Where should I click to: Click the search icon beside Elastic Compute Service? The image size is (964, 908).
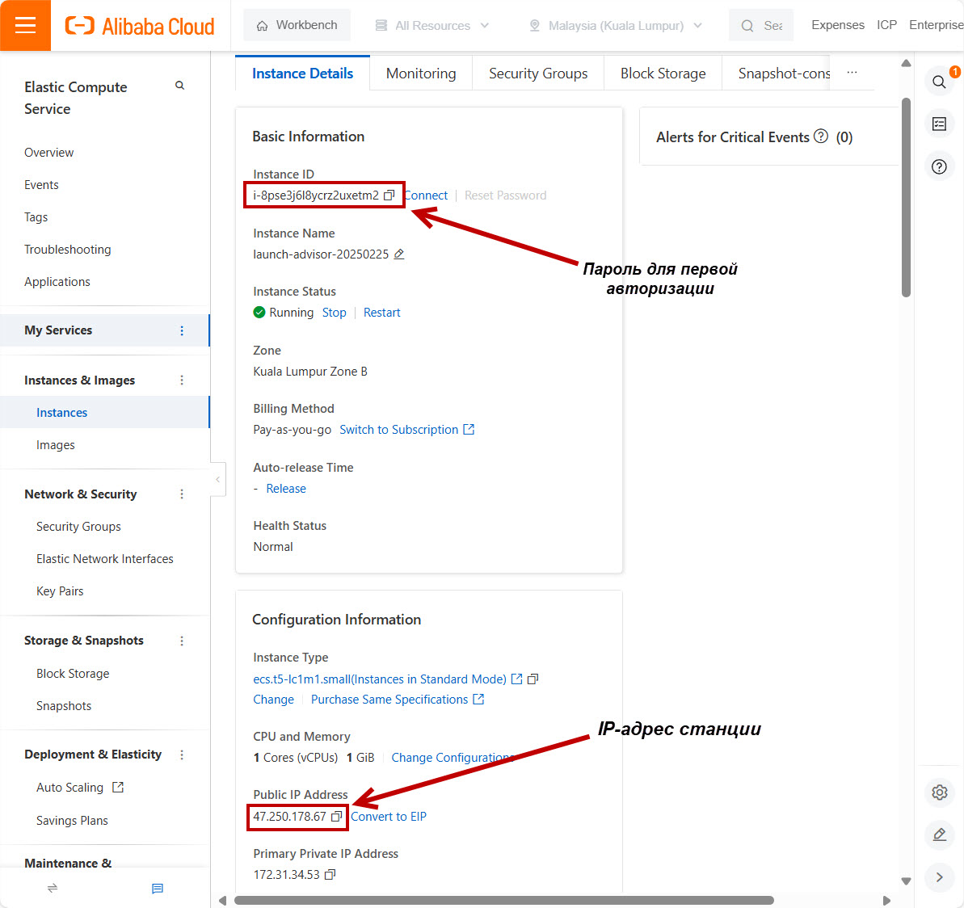click(x=180, y=86)
